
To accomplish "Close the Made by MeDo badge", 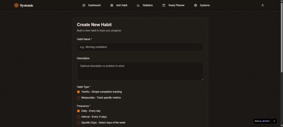I will tap(274, 121).
